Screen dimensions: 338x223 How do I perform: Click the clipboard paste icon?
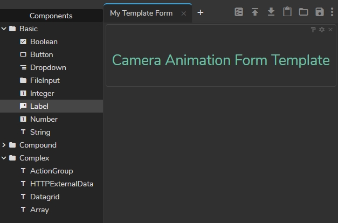287,12
